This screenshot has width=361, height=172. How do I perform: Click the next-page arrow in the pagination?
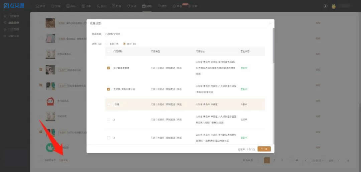point(305,160)
